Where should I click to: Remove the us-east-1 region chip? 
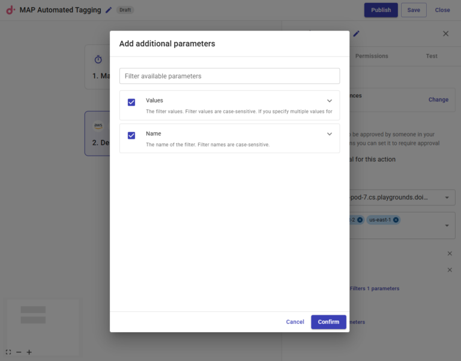tap(396, 220)
